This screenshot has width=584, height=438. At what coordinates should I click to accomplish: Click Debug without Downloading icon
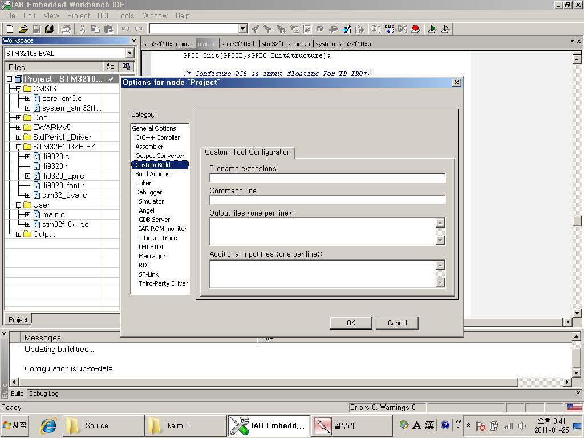445,29
